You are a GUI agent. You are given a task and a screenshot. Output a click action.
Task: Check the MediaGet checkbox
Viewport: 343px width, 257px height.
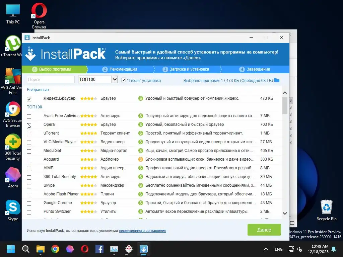pos(29,151)
